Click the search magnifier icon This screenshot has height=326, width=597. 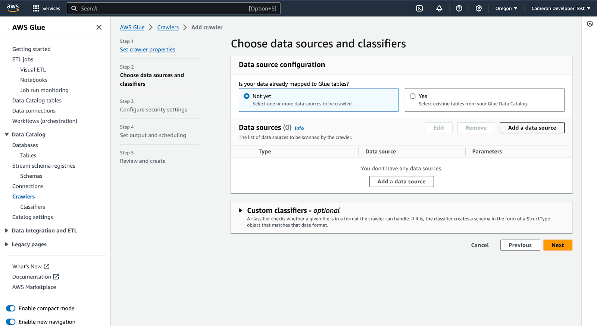point(74,8)
